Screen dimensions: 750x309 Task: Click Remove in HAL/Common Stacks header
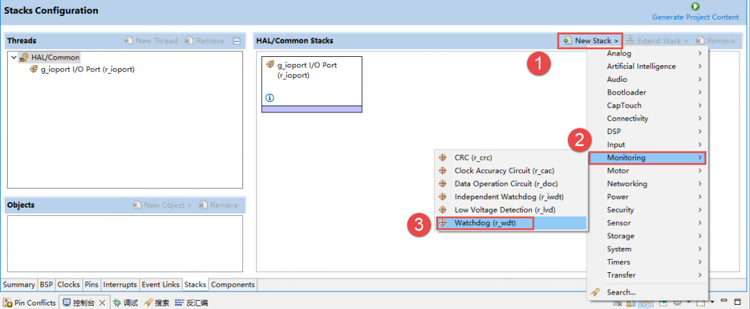715,41
